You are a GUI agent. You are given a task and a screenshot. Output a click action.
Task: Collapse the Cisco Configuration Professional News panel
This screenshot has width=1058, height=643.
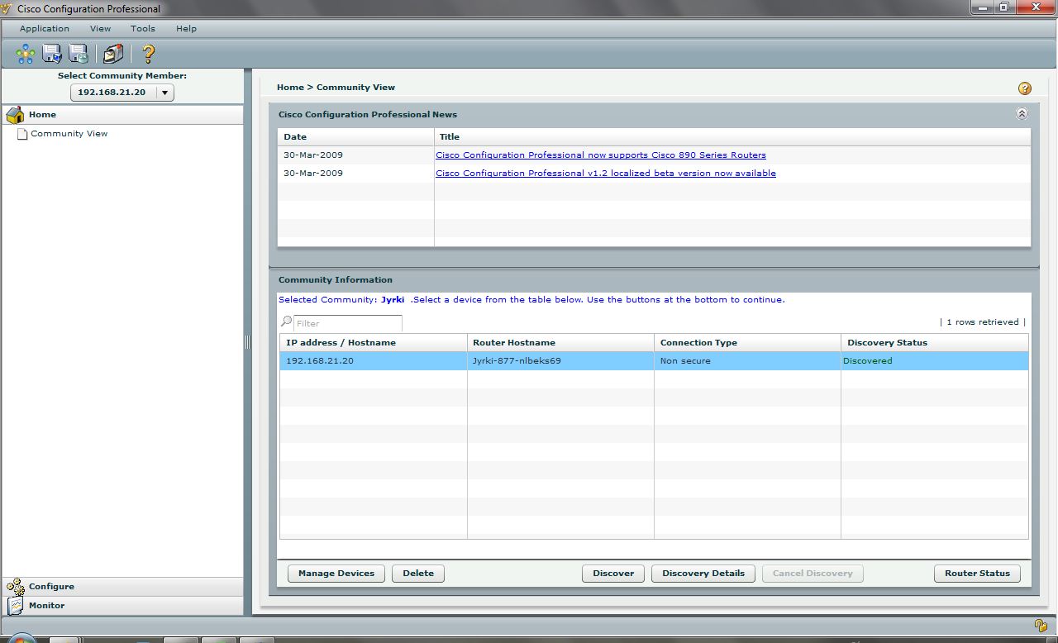coord(1022,114)
